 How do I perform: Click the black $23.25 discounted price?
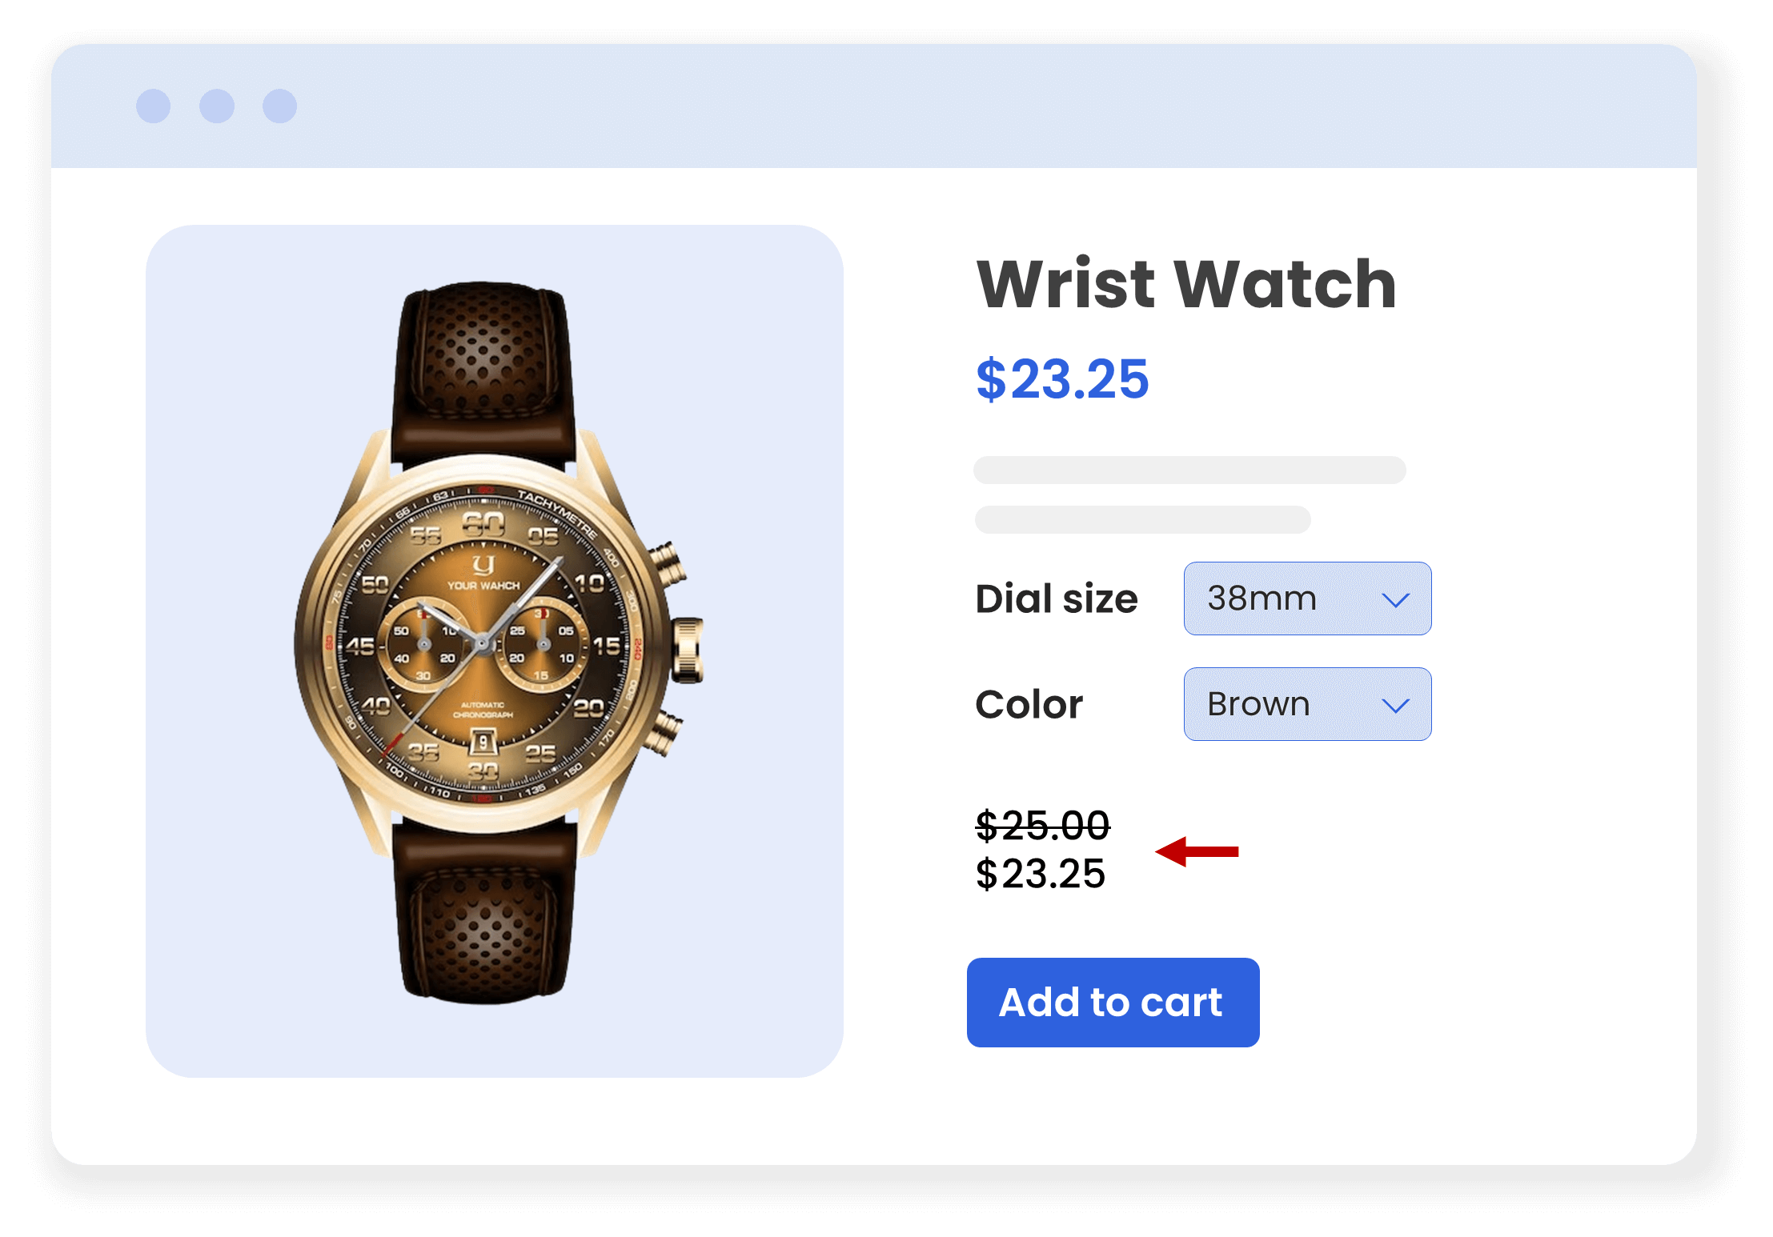(1041, 873)
